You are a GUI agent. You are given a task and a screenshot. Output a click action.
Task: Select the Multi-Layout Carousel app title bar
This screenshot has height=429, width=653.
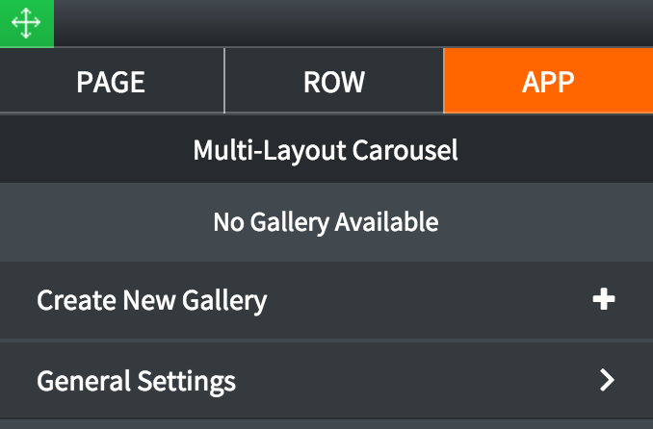point(326,150)
